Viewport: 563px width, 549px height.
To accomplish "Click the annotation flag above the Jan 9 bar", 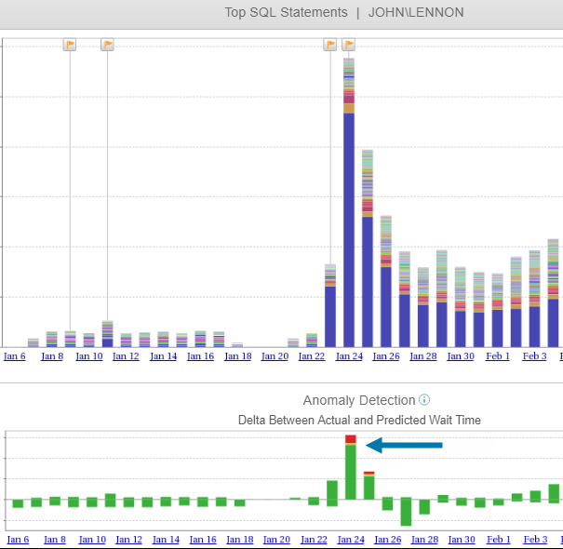I will coord(70,45).
